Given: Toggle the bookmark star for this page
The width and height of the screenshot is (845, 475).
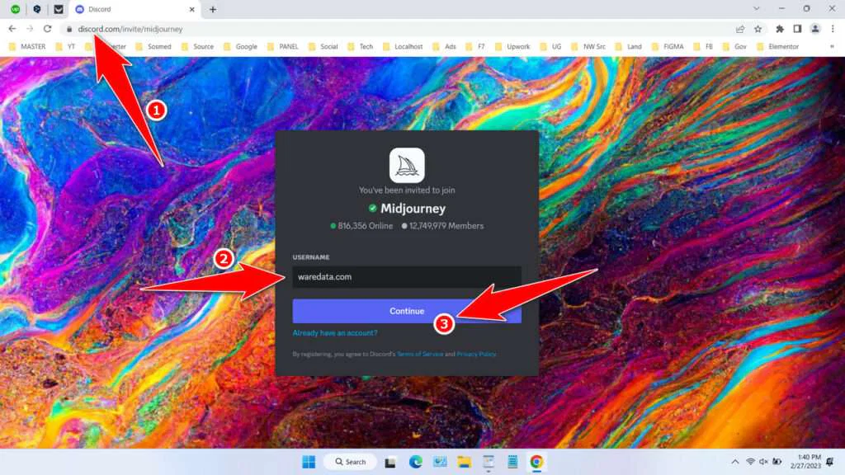Looking at the screenshot, I should (758, 28).
